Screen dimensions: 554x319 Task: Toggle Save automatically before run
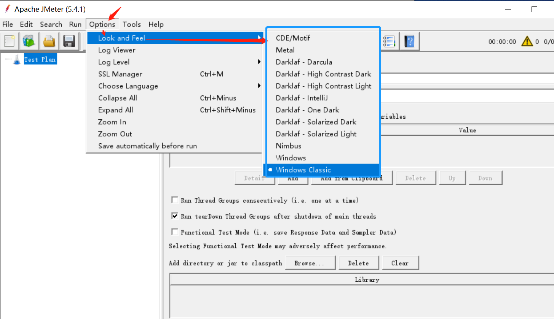coord(175,146)
